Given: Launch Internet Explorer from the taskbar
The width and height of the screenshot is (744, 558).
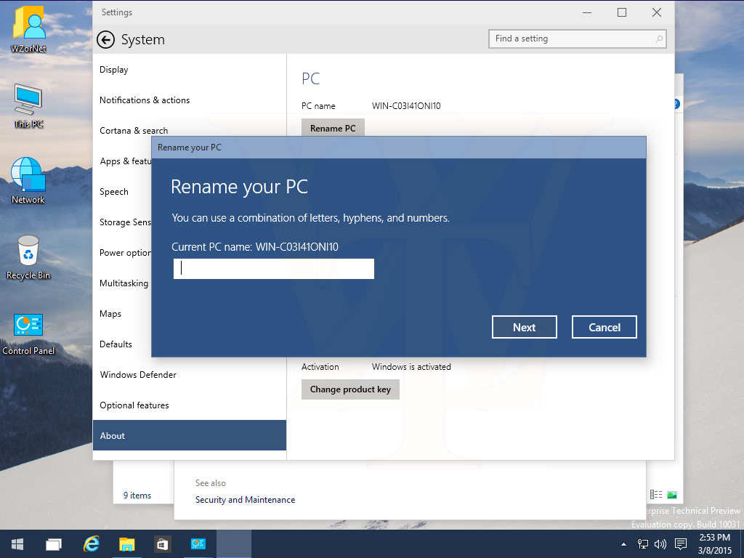Looking at the screenshot, I should [91, 543].
